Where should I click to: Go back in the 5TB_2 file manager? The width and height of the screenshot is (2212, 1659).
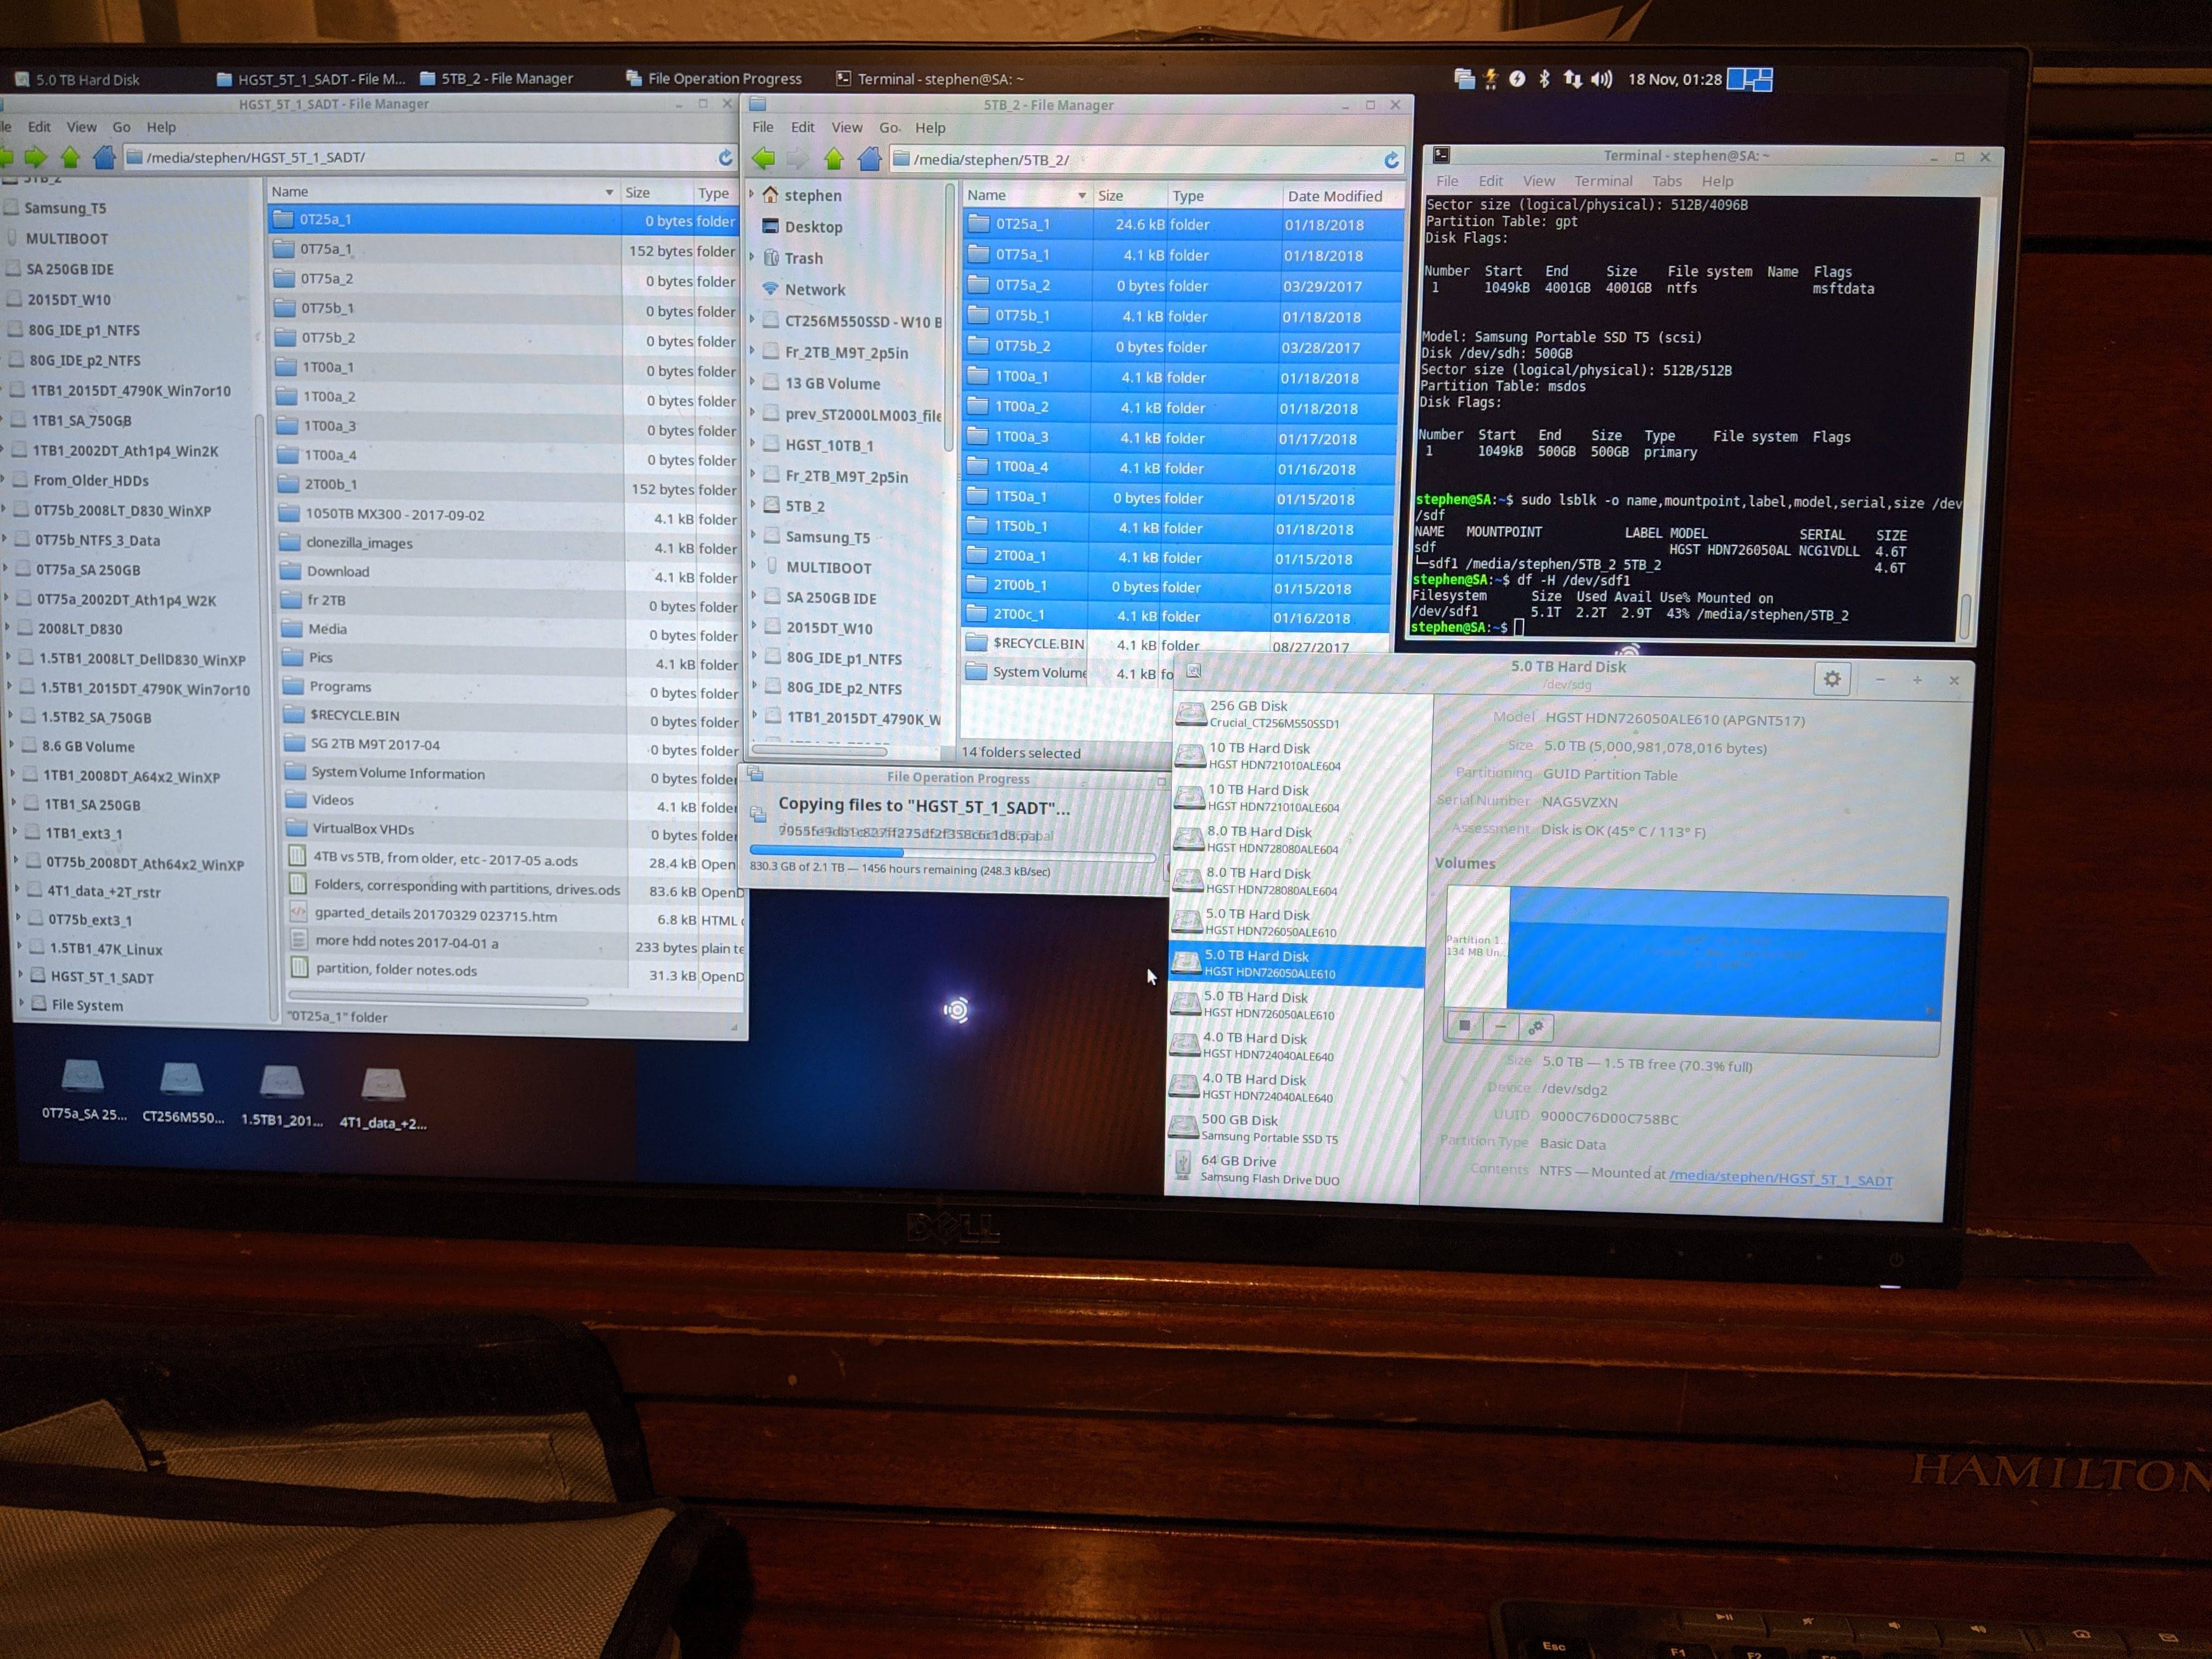[x=764, y=158]
